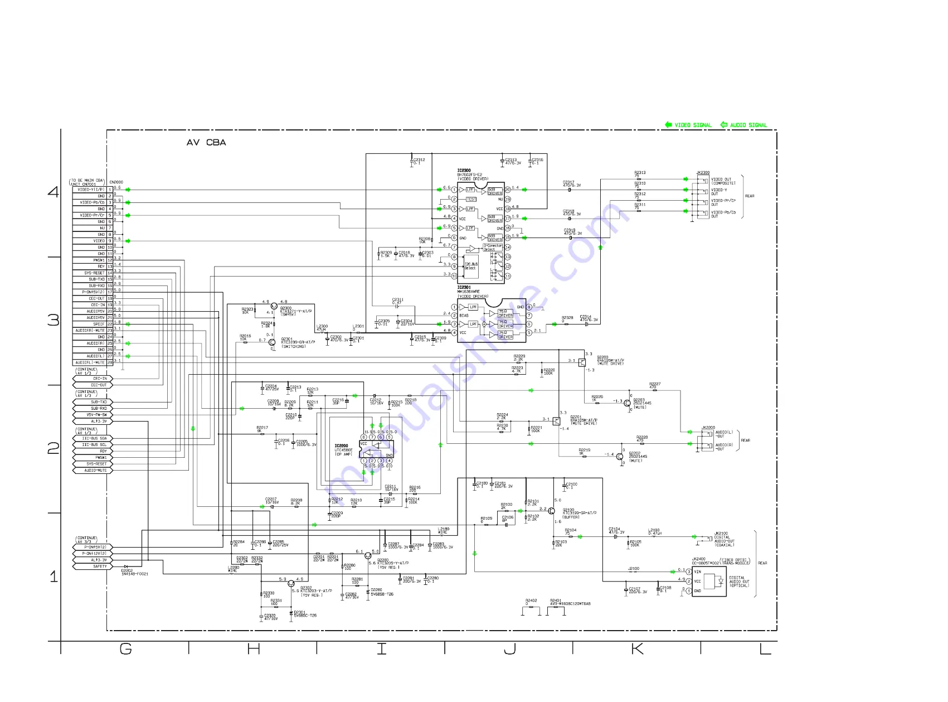Screen dimensions: 948x702
Task: Click the Q2200 mute drive transistor box
Action: pyautogui.click(x=582, y=362)
